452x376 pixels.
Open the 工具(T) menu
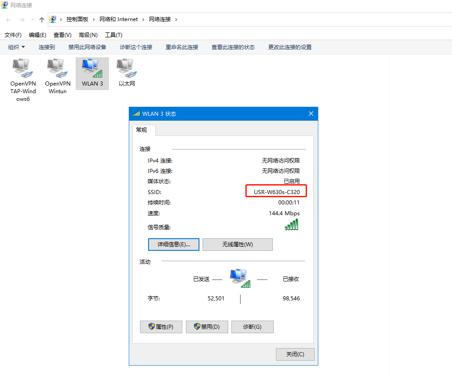[x=113, y=35]
